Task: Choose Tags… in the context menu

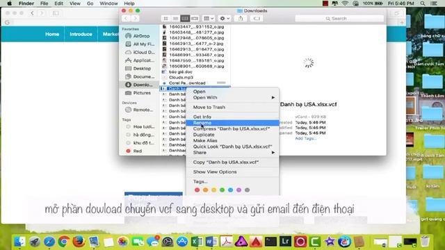Action: [x=232, y=181]
